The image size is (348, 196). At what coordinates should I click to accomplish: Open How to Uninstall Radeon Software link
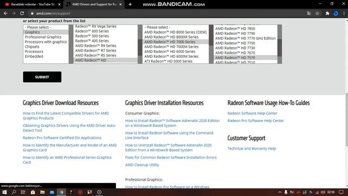[168, 148]
